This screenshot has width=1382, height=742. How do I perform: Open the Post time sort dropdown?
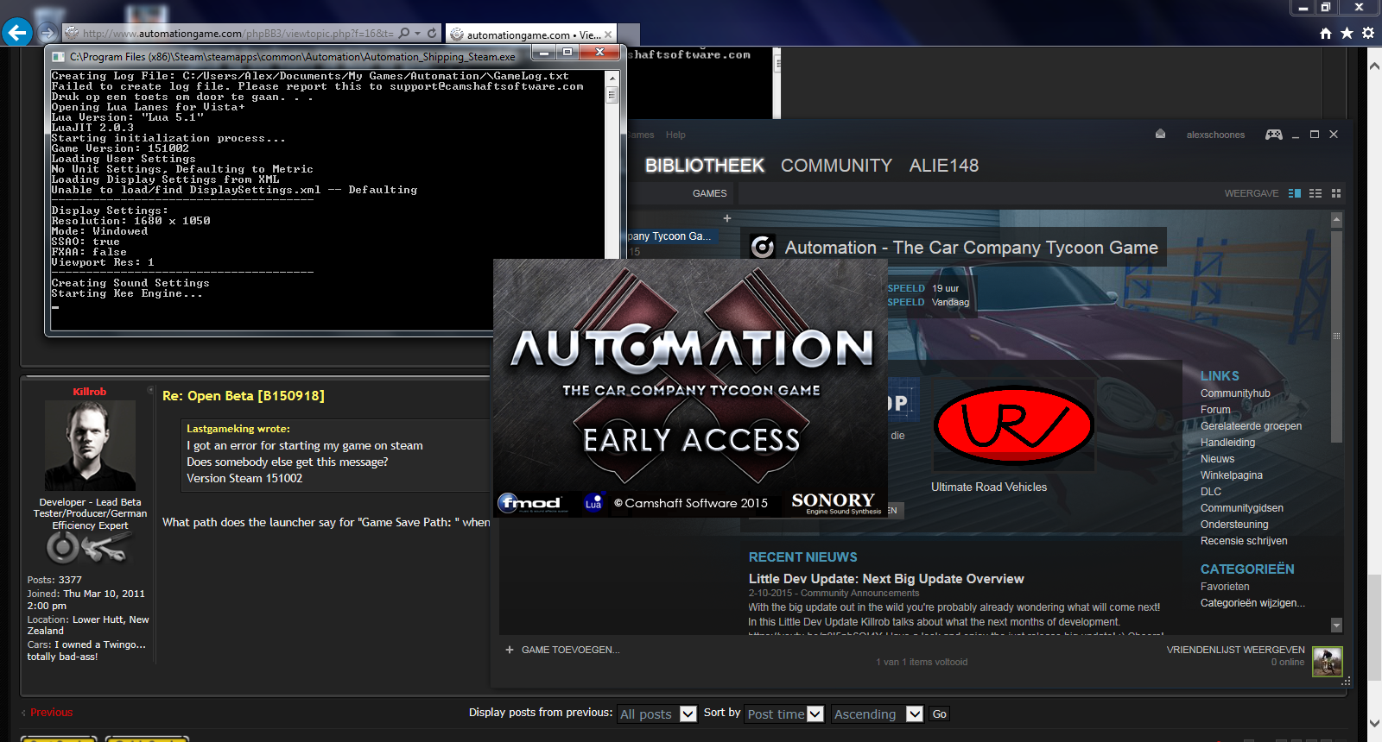pyautogui.click(x=784, y=714)
